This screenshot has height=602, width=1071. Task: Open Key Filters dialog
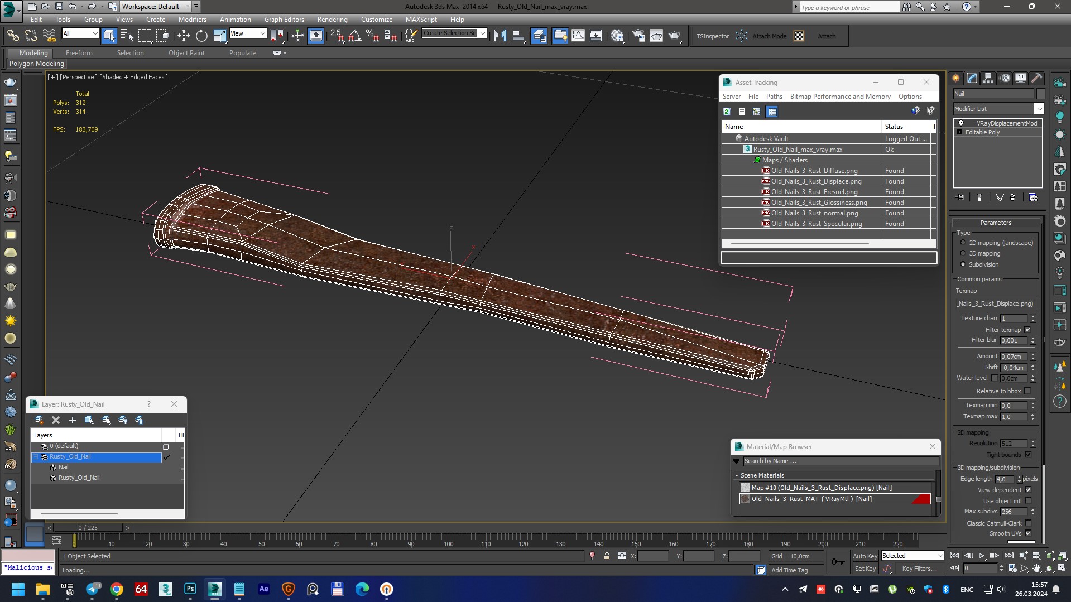click(x=919, y=569)
